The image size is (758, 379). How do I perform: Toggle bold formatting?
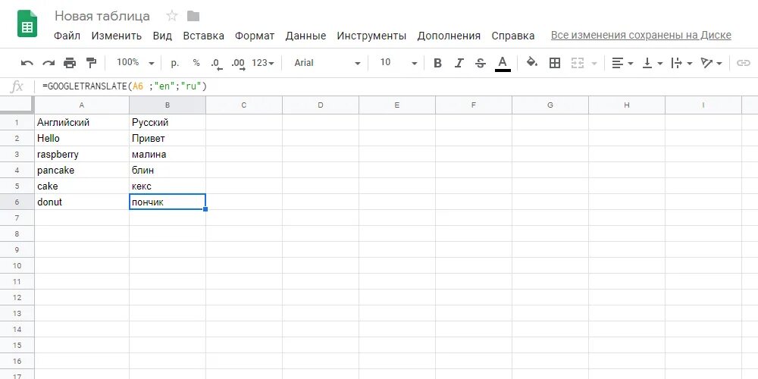(437, 63)
